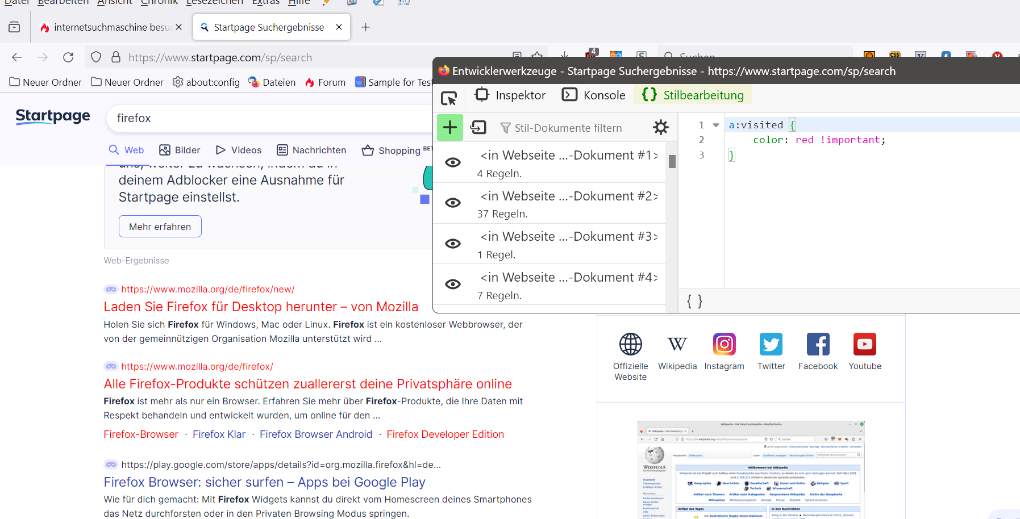Open the Firefox View tab list button

[x=14, y=27]
